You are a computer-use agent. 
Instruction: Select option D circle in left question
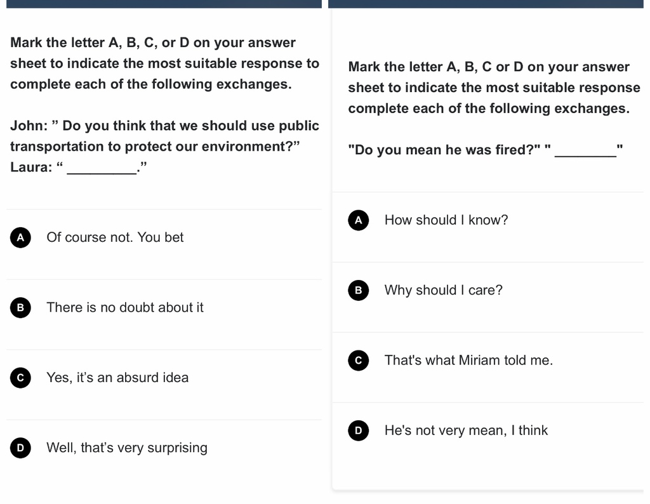tap(21, 448)
